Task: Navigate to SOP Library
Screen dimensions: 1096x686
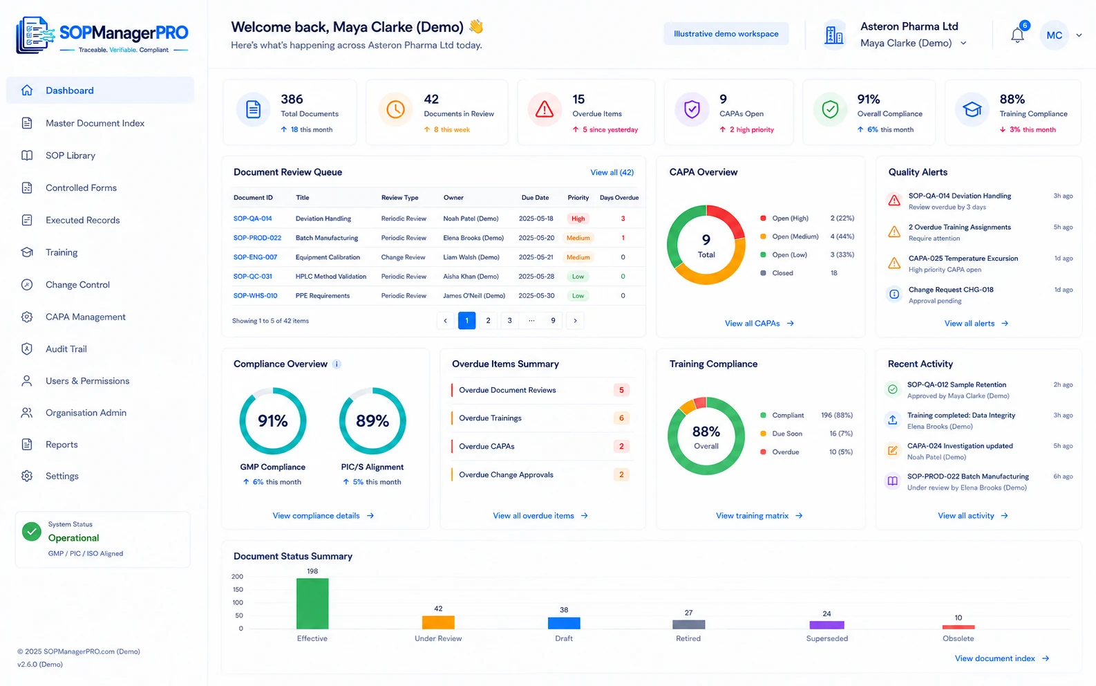Action: pyautogui.click(x=100, y=156)
